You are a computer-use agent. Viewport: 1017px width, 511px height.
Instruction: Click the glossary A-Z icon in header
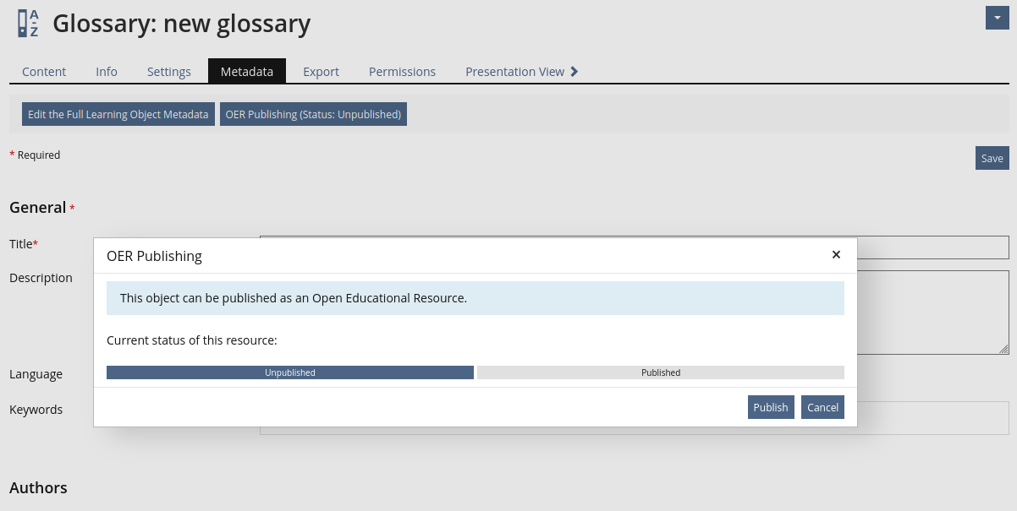28,24
